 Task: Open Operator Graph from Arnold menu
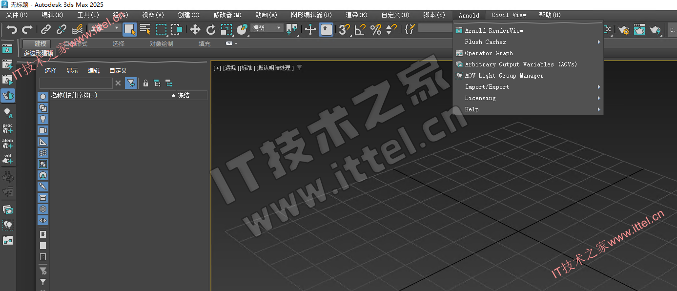(x=528, y=53)
